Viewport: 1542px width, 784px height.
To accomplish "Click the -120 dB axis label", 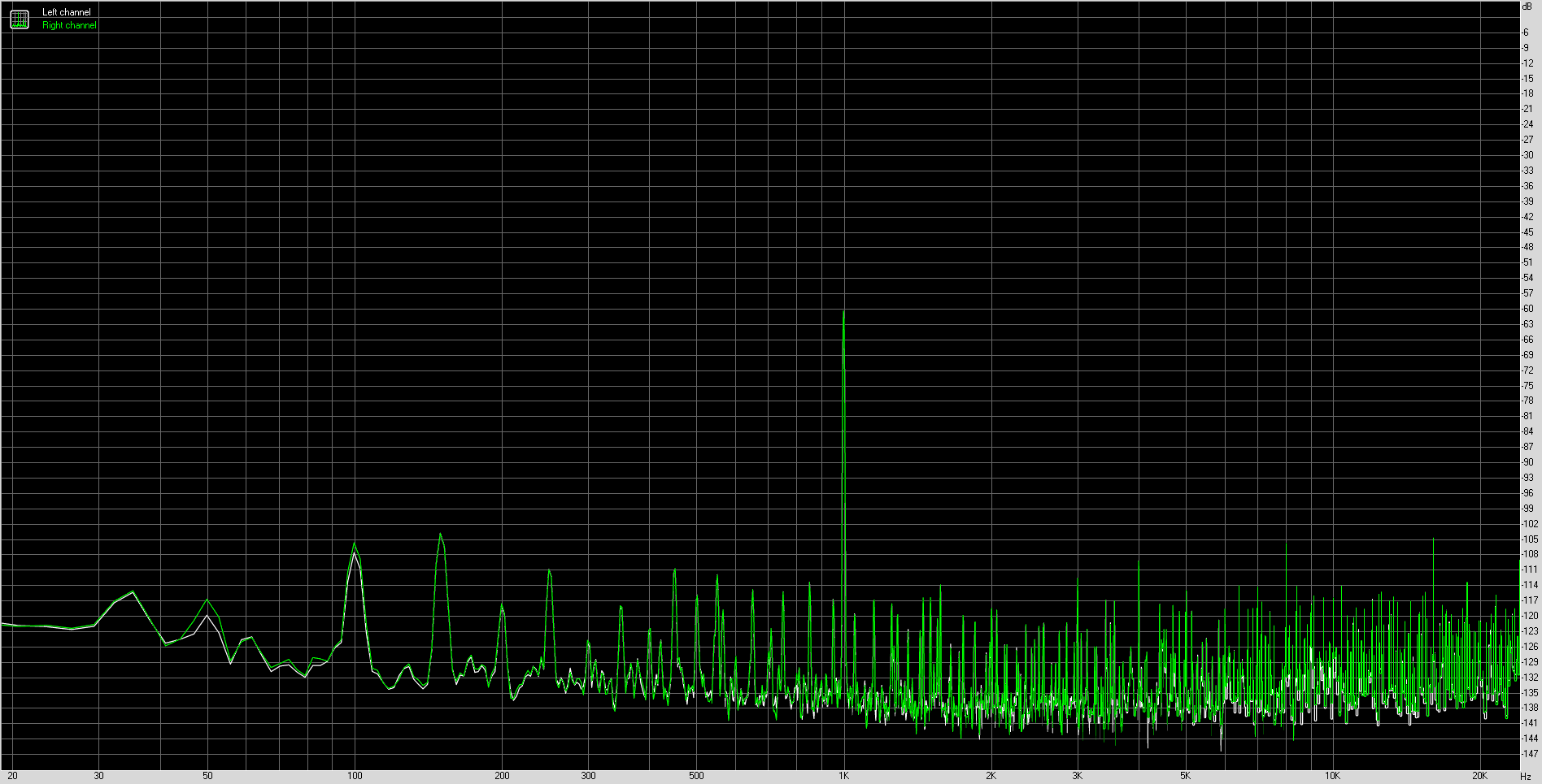I will [x=1530, y=616].
